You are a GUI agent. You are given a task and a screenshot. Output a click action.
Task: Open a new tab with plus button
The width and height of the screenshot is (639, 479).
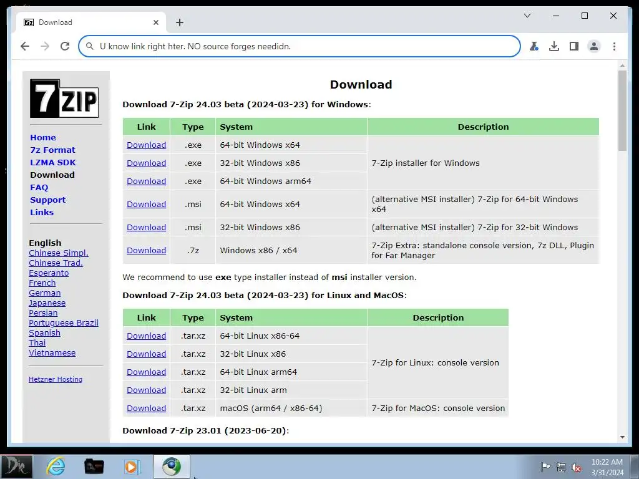[180, 22]
